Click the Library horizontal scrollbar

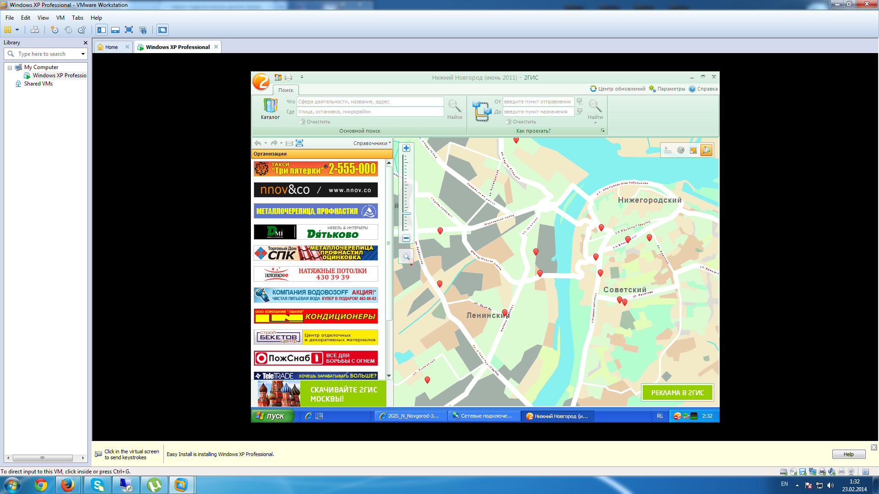coord(43,458)
